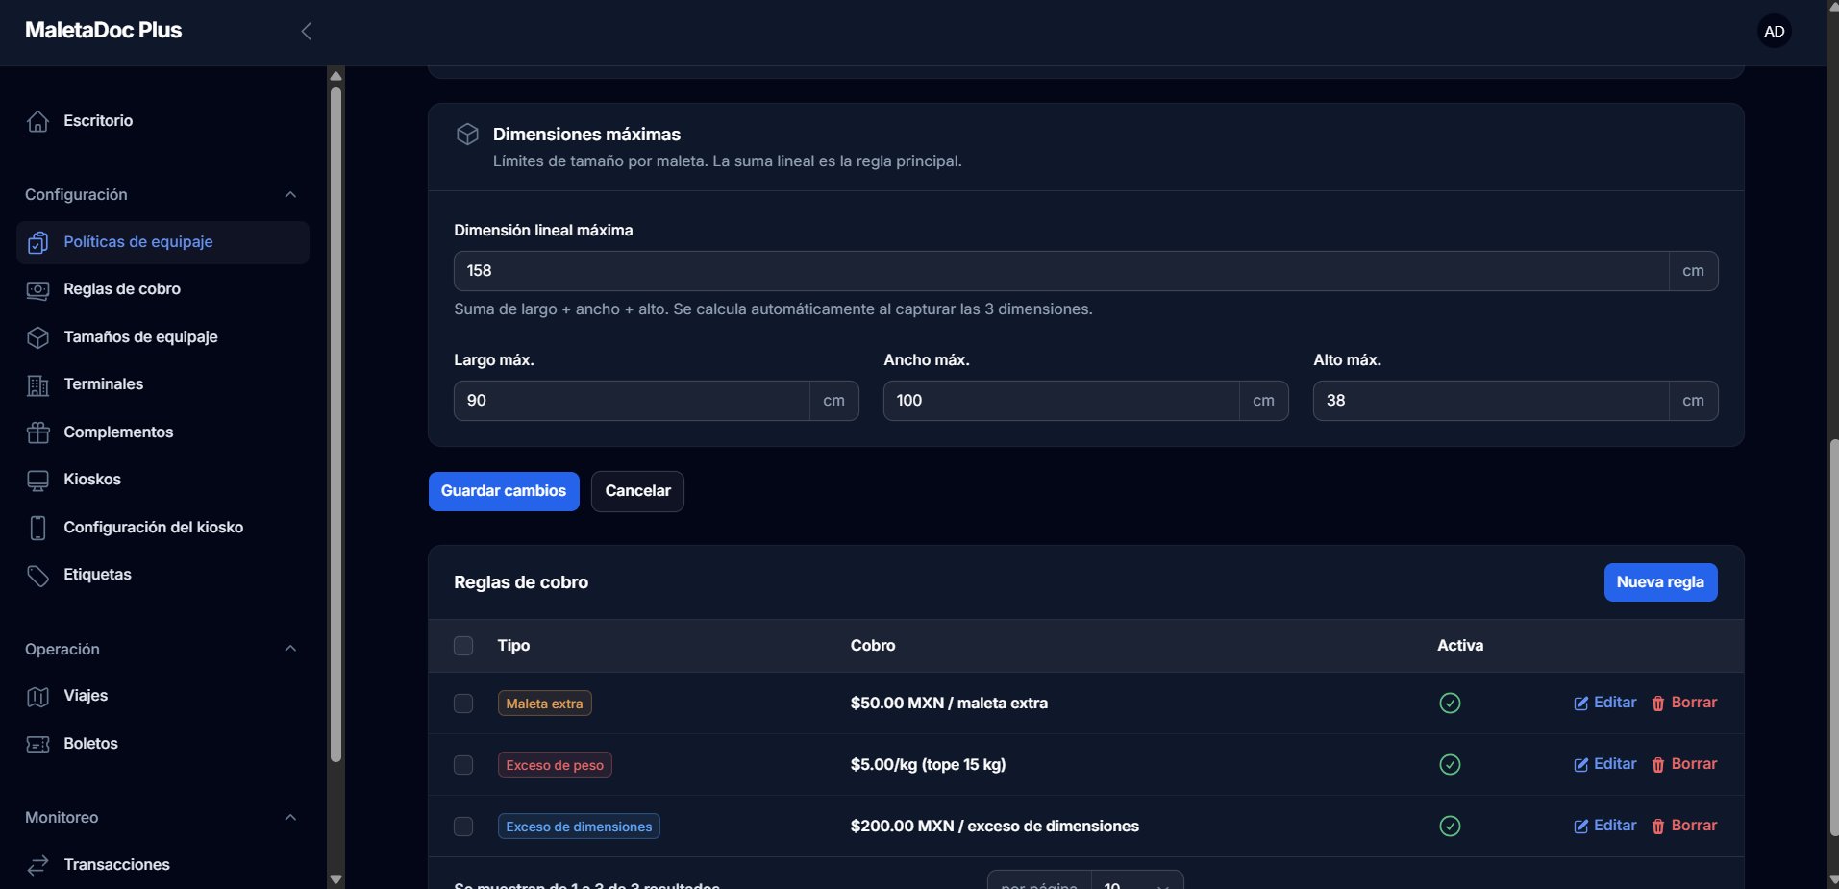The width and height of the screenshot is (1839, 889).
Task: Go to Reglas de cobro in the sidebar
Action: click(x=162, y=289)
